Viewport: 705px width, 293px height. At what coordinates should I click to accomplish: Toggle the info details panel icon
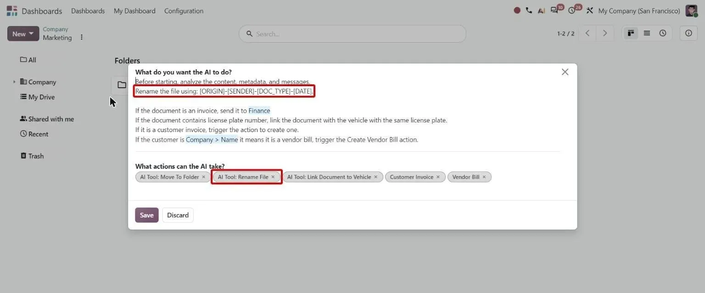coord(688,33)
